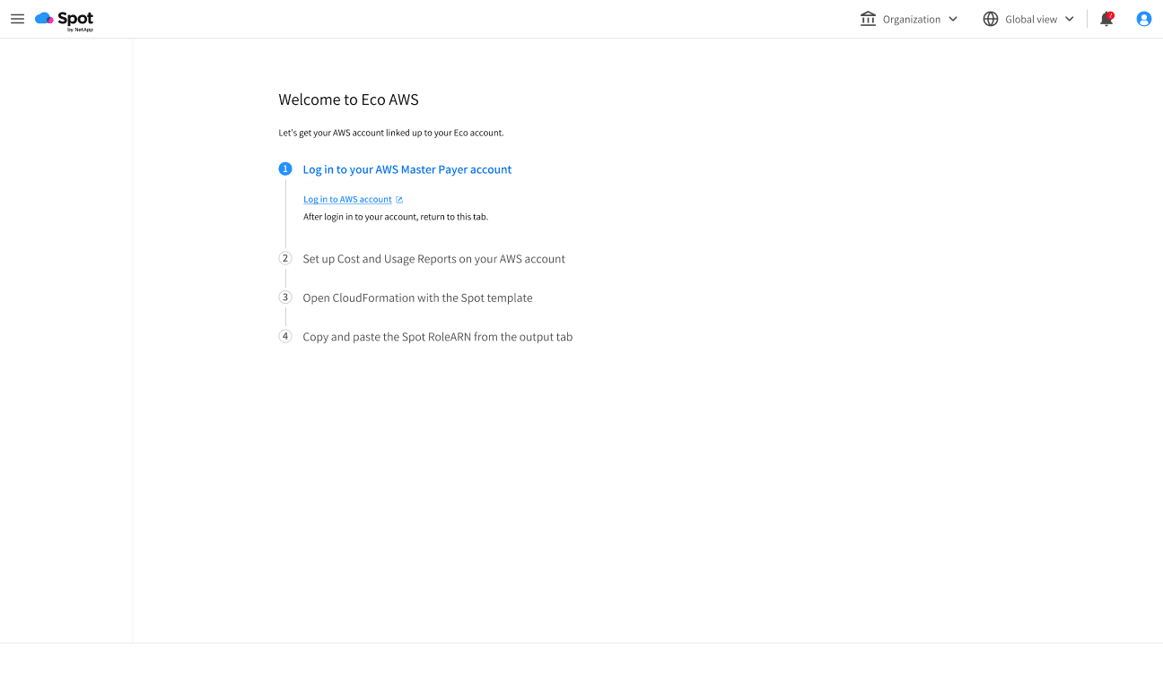
Task: Select step 2: Set up Cost and Usage Reports
Action: point(433,259)
